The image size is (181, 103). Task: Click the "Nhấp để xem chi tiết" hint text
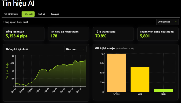coord(125,48)
